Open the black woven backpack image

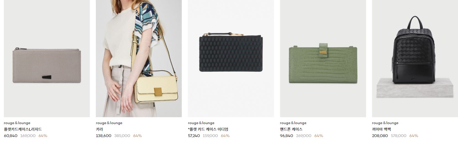pos(415,58)
